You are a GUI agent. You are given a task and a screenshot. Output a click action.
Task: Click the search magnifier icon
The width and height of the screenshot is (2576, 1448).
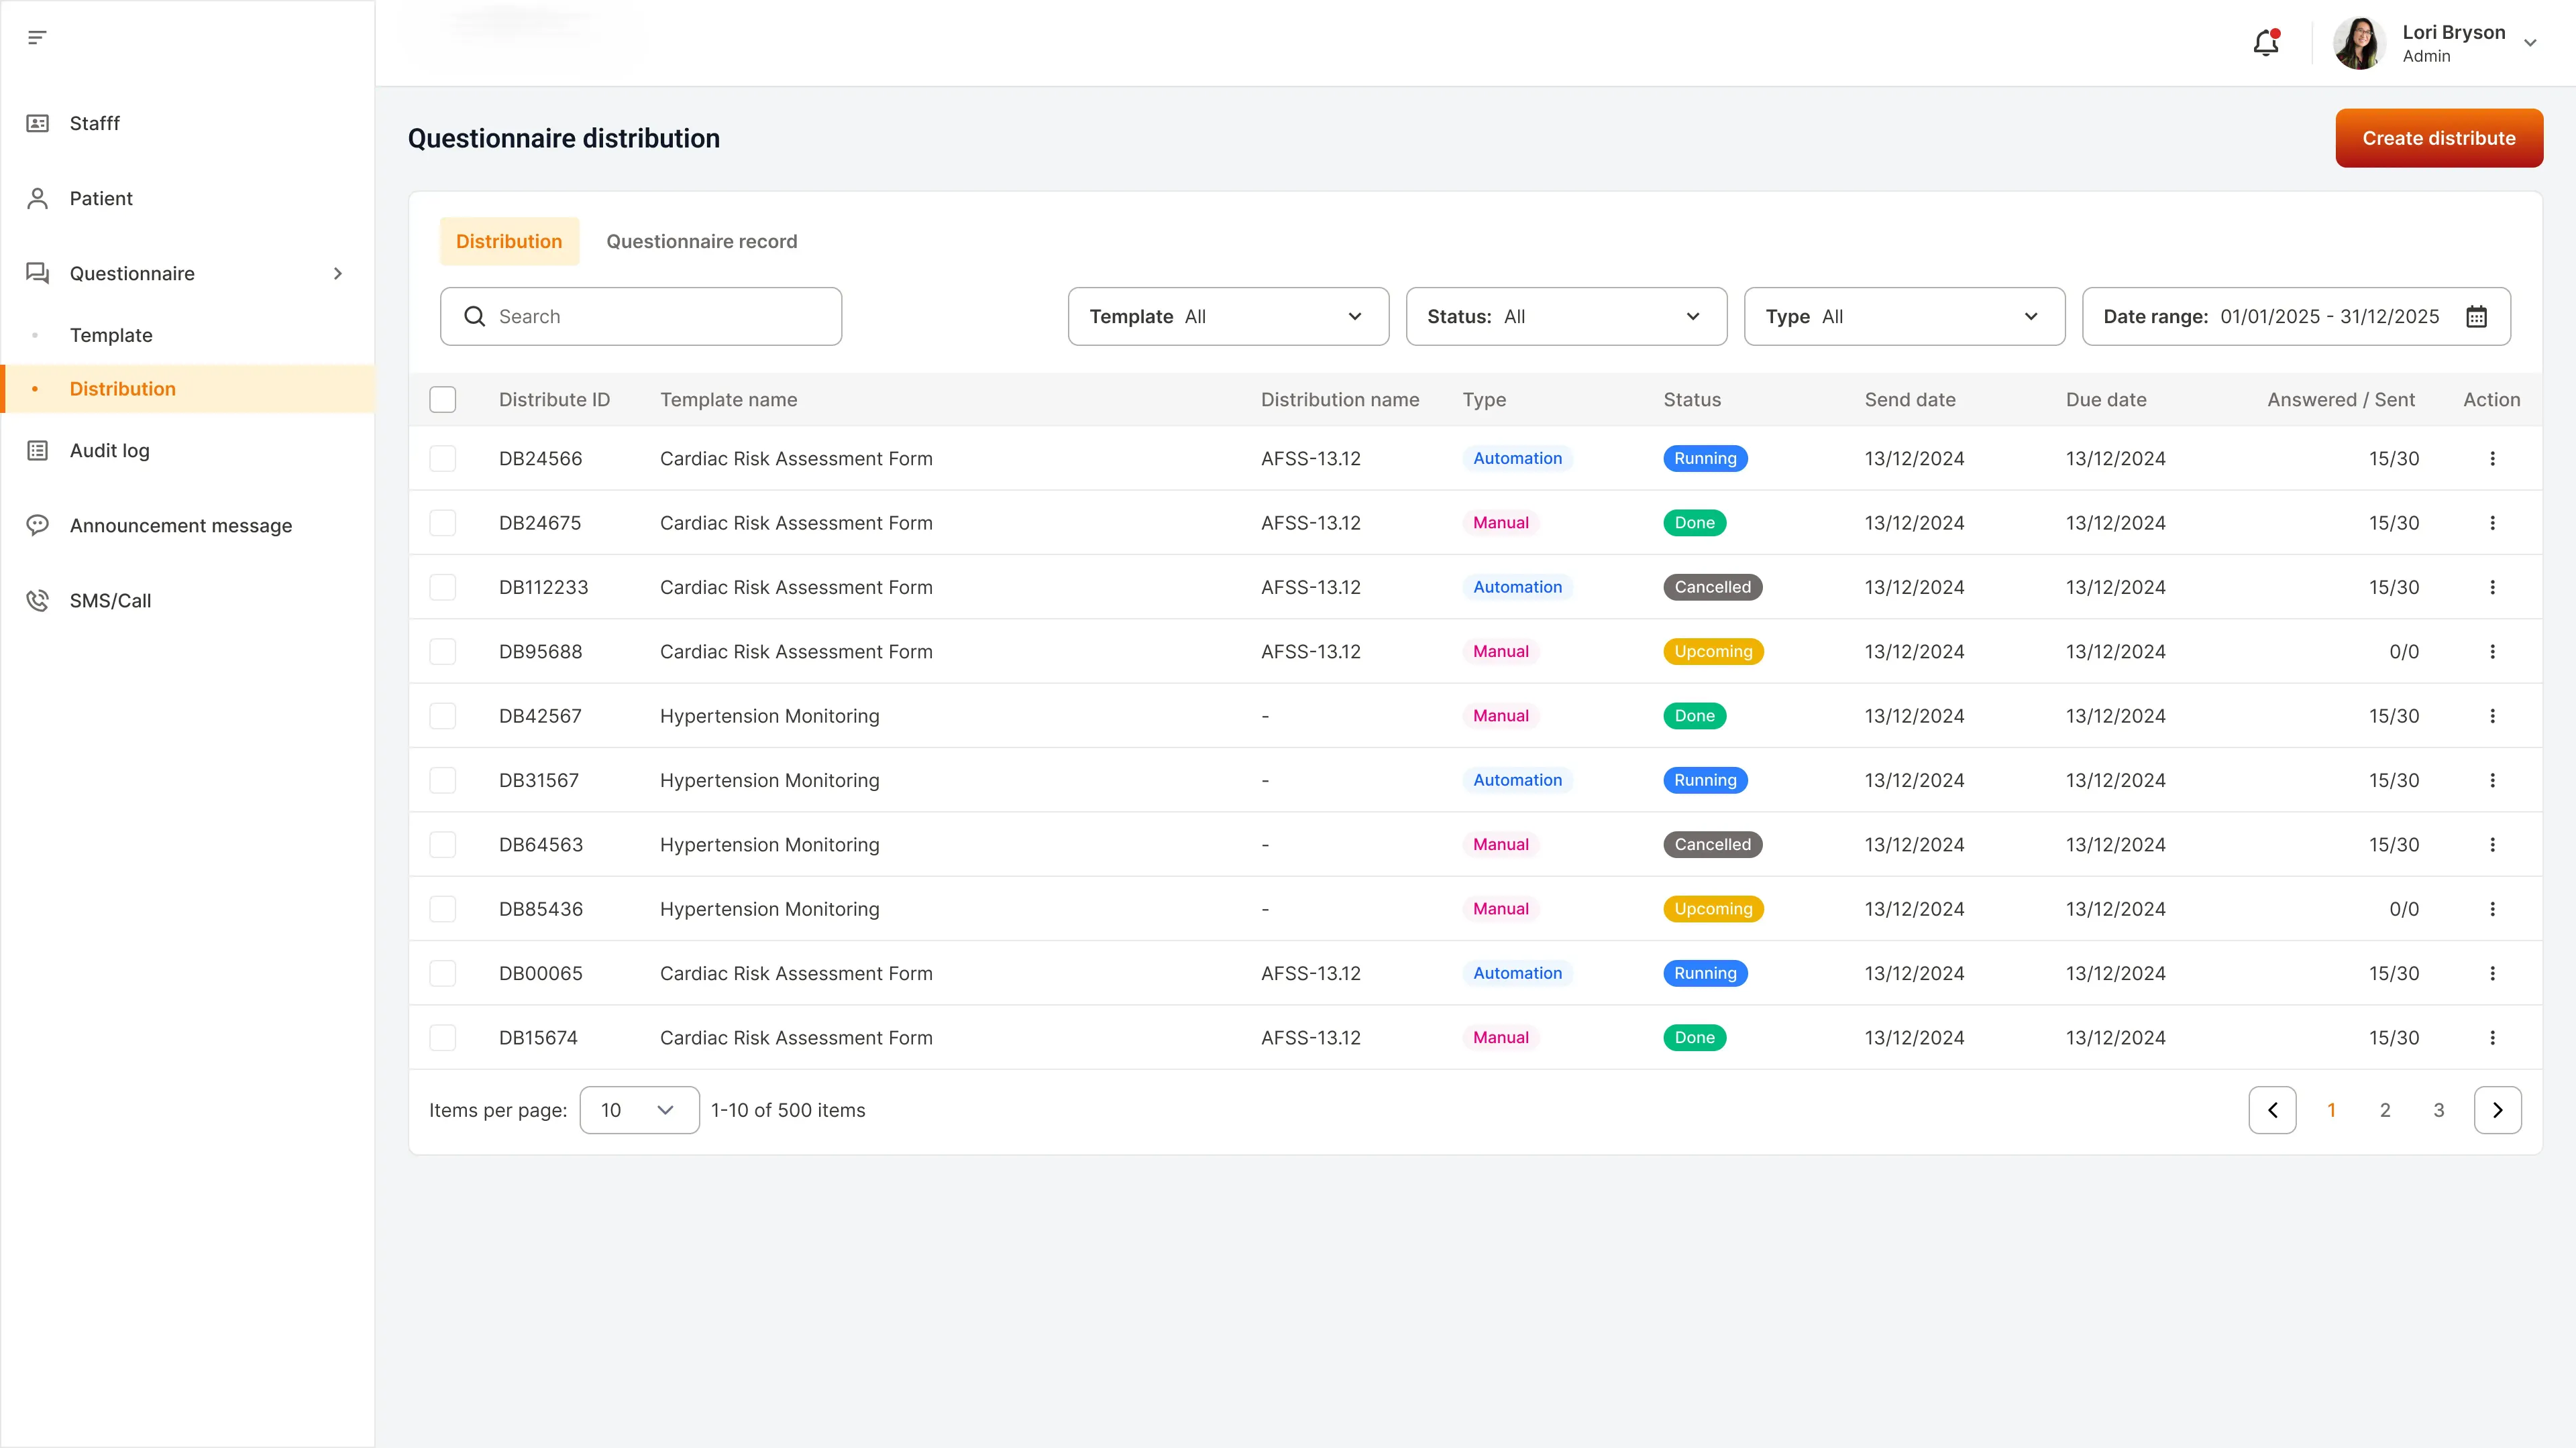point(475,317)
